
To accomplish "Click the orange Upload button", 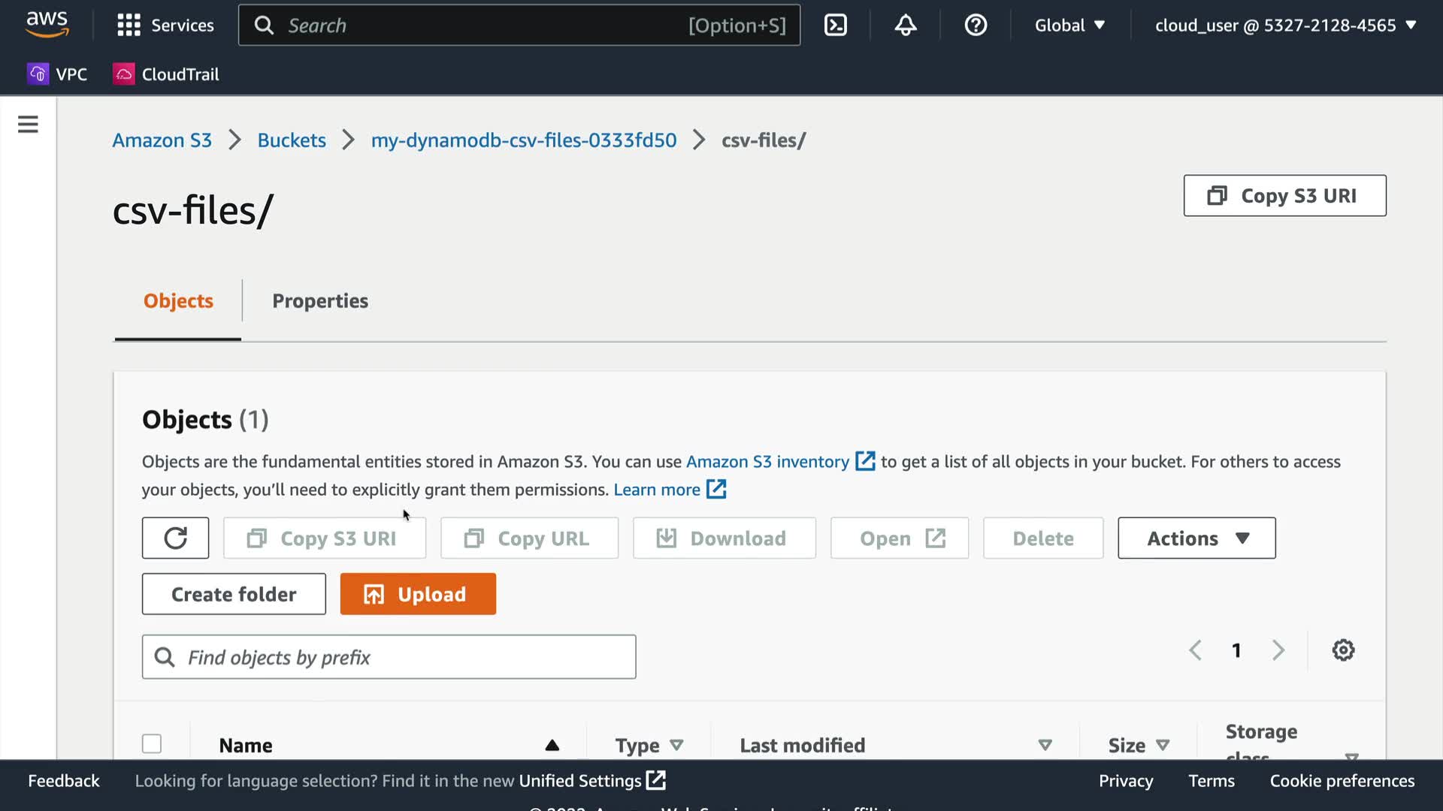I will point(418,594).
